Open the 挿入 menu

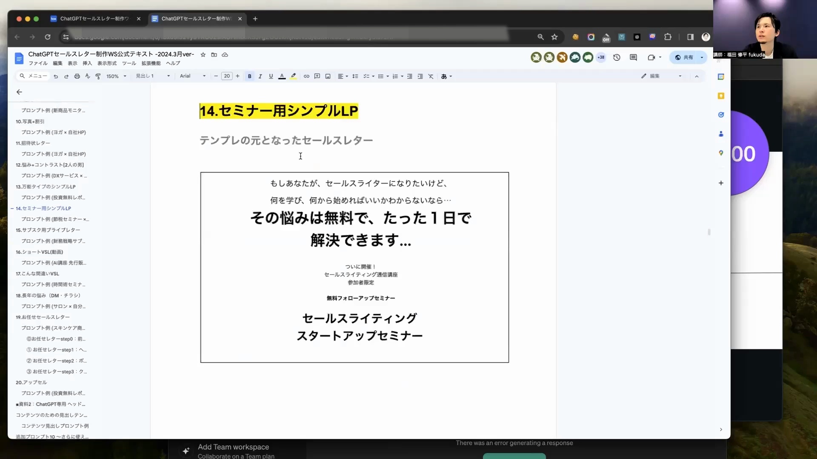coord(87,63)
